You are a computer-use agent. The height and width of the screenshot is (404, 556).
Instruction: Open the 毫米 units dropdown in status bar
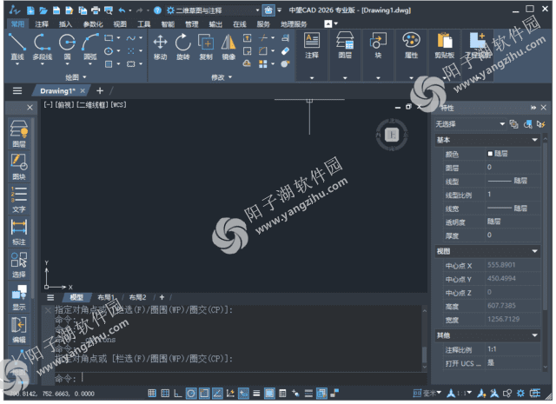432,393
